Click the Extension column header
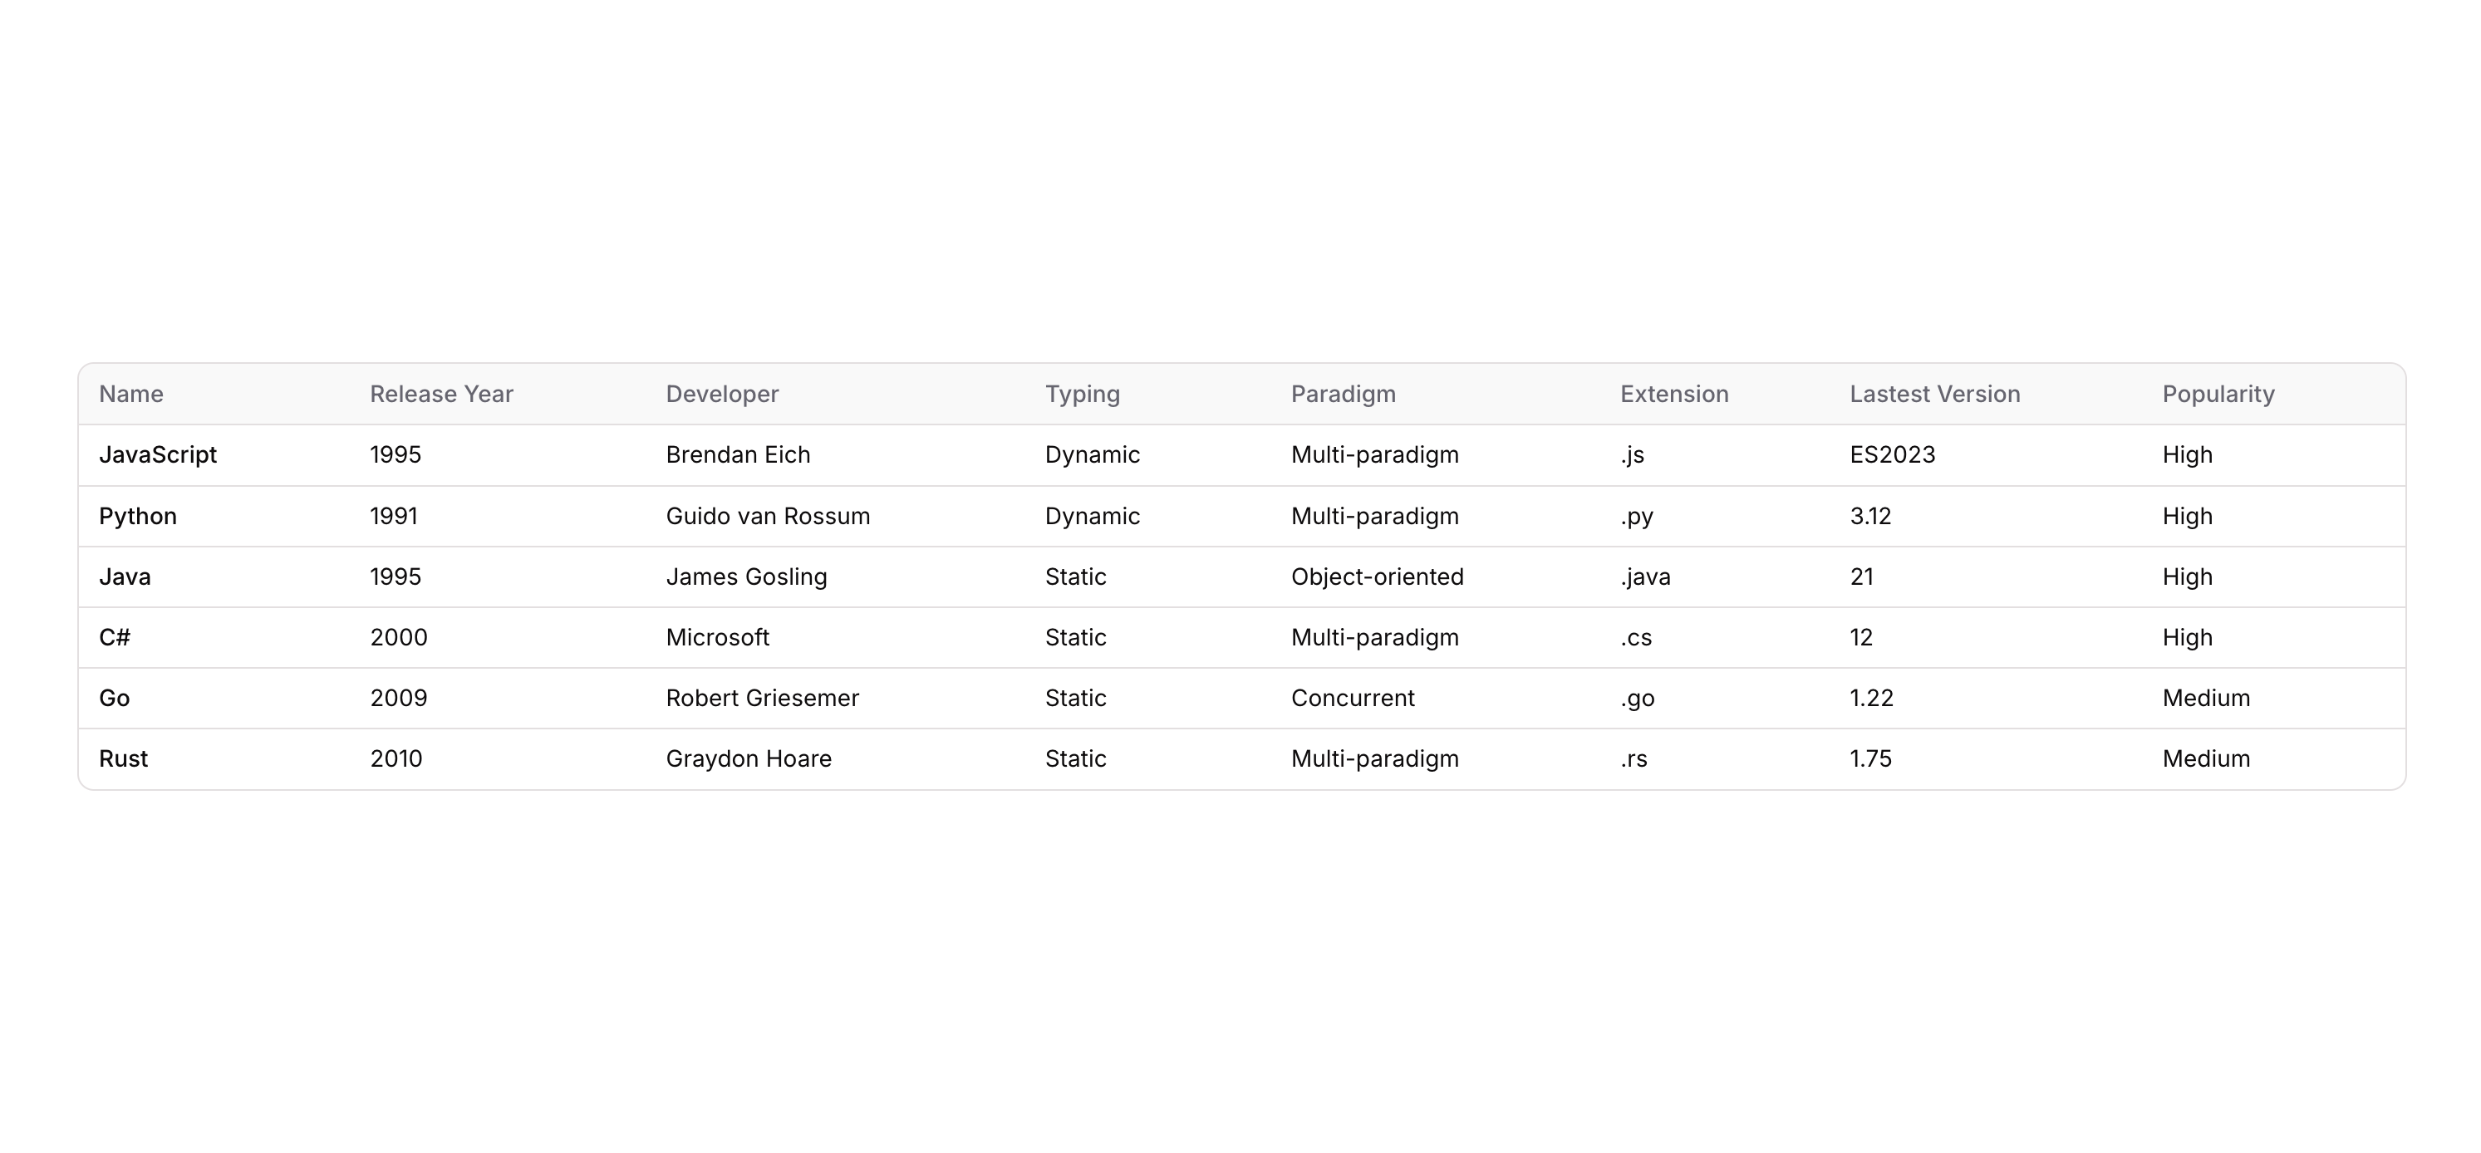 click(x=1674, y=394)
